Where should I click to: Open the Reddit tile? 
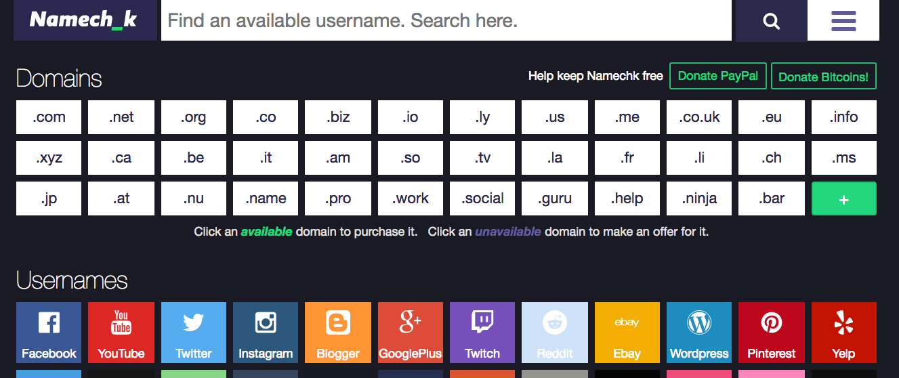click(555, 333)
